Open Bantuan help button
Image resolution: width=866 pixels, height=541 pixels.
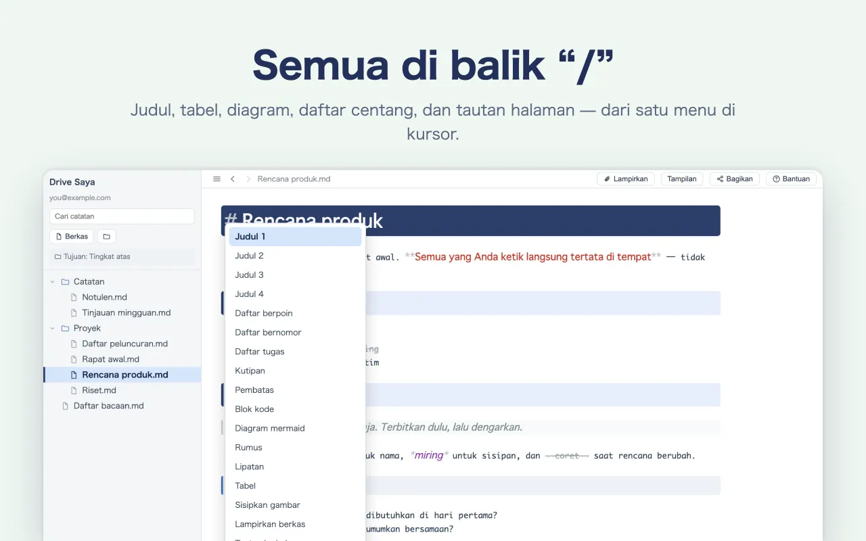pos(791,179)
